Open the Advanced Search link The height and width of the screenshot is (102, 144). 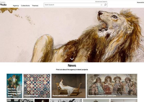[101, 2]
